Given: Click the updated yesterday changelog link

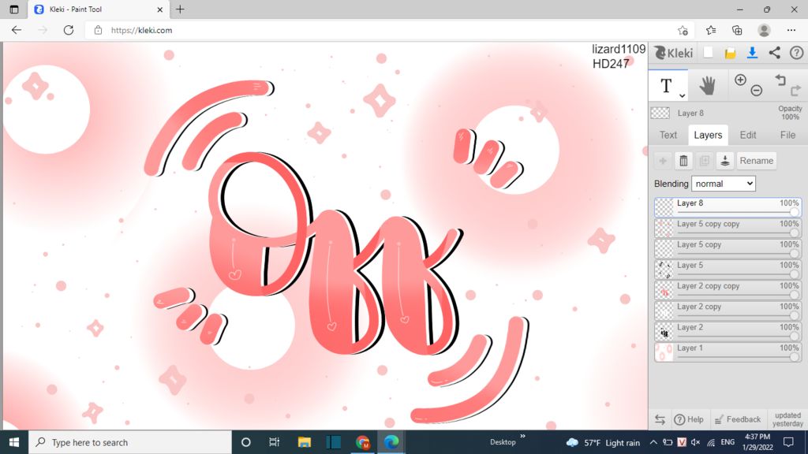Looking at the screenshot, I should (788, 419).
